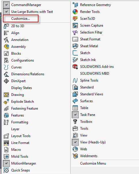Select the Layer toolbar entry
Image resolution: width=139 pixels, height=174 pixels.
[x=15, y=129]
